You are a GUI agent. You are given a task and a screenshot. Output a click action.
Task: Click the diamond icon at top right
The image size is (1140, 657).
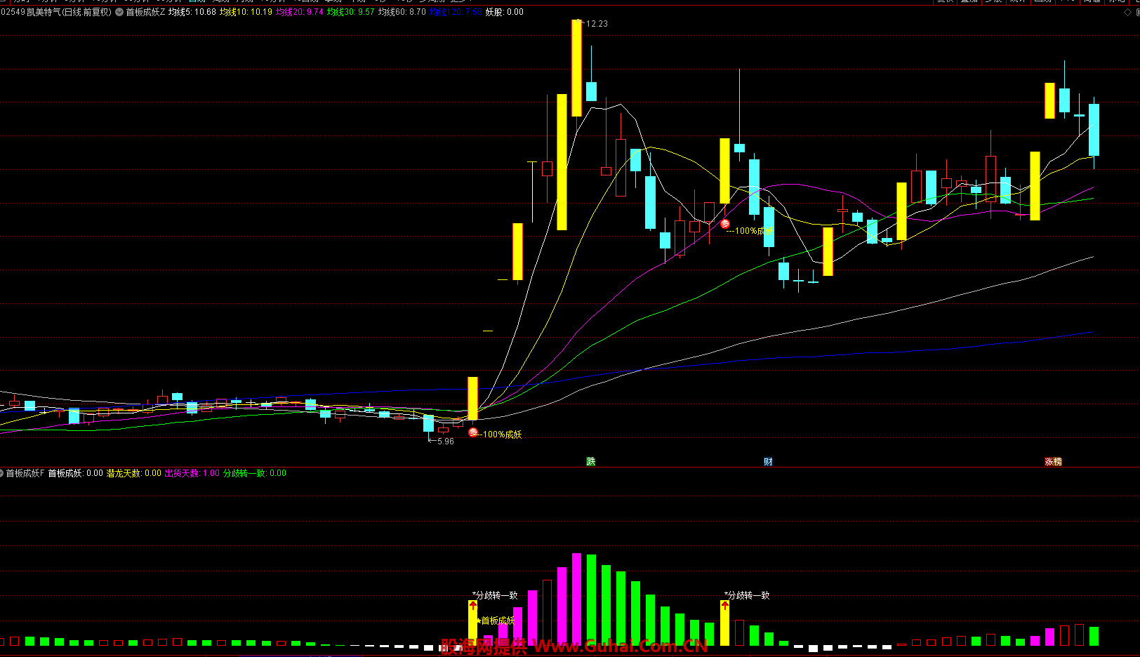tap(1128, 12)
